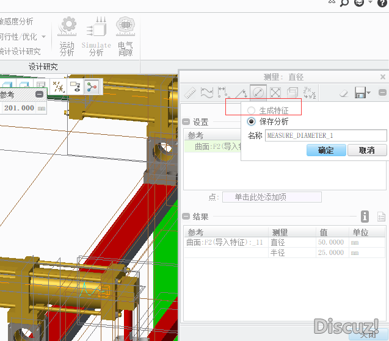Click the 可行性/优化 ribbon command
The height and width of the screenshot is (341, 389).
click(18, 37)
